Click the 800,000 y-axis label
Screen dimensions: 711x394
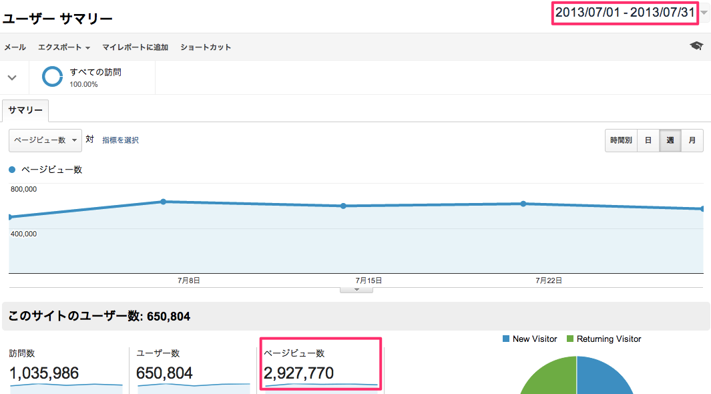pyautogui.click(x=23, y=189)
